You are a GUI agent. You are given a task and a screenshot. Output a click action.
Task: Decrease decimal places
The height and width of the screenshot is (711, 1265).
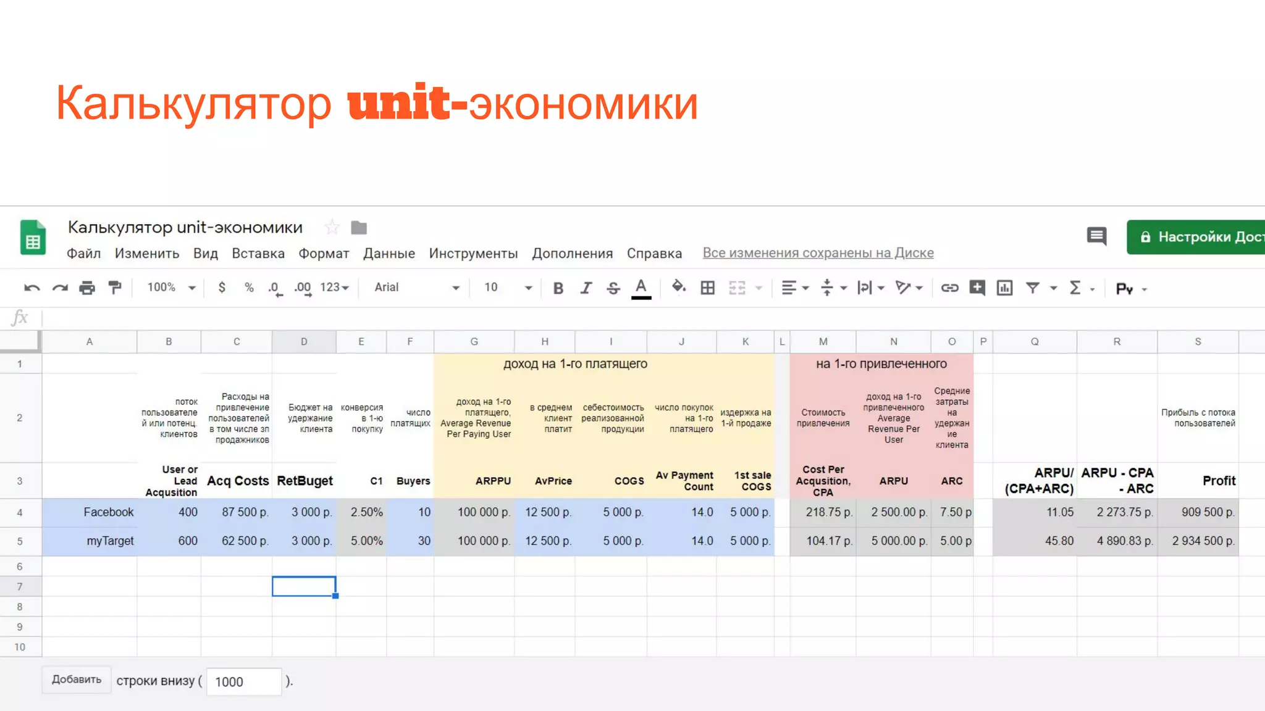coord(275,288)
